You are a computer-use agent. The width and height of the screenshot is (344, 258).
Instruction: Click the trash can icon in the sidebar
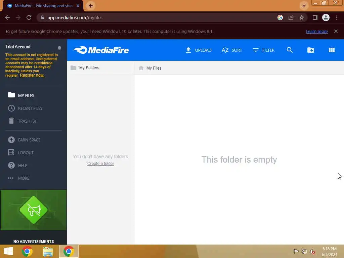(11, 121)
